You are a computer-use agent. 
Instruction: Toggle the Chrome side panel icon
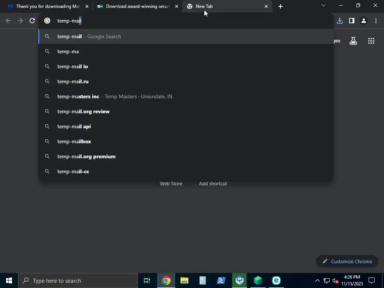pyautogui.click(x=352, y=21)
